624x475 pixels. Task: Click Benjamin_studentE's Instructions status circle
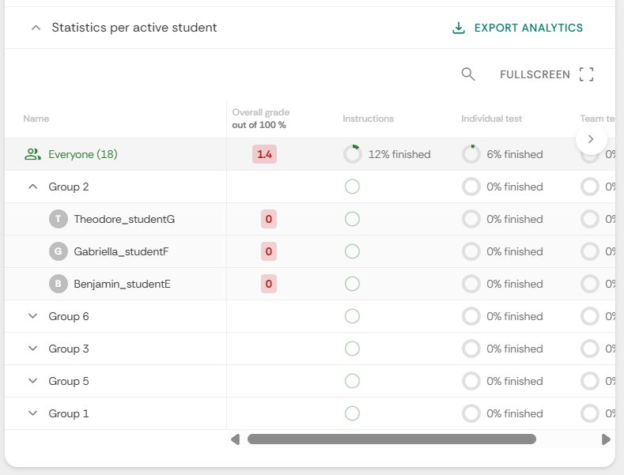352,284
